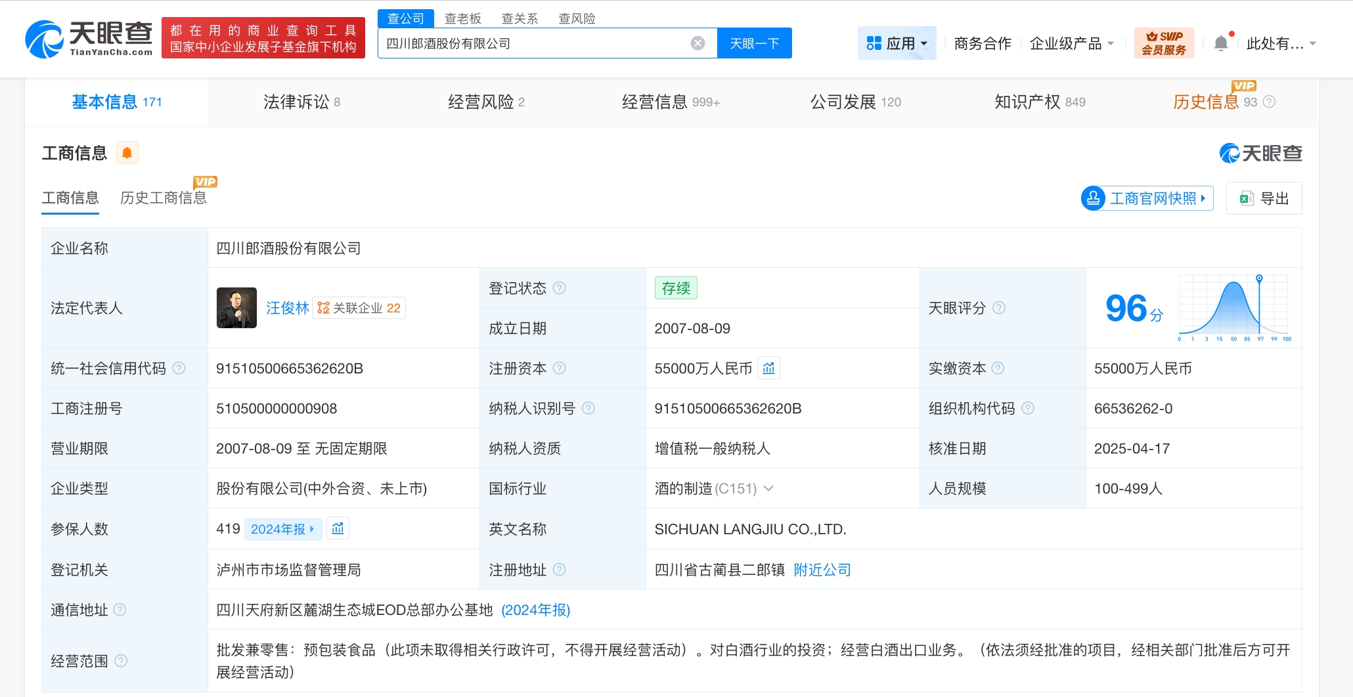Click help icon beside 天眼评分
1353x697 pixels.
(998, 308)
